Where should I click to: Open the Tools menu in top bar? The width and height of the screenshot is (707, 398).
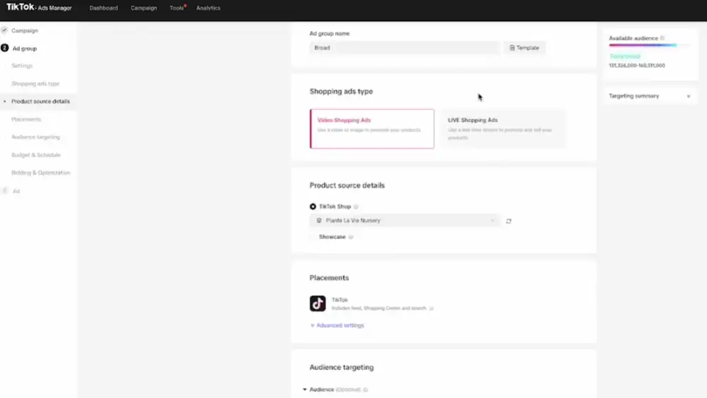(x=177, y=8)
